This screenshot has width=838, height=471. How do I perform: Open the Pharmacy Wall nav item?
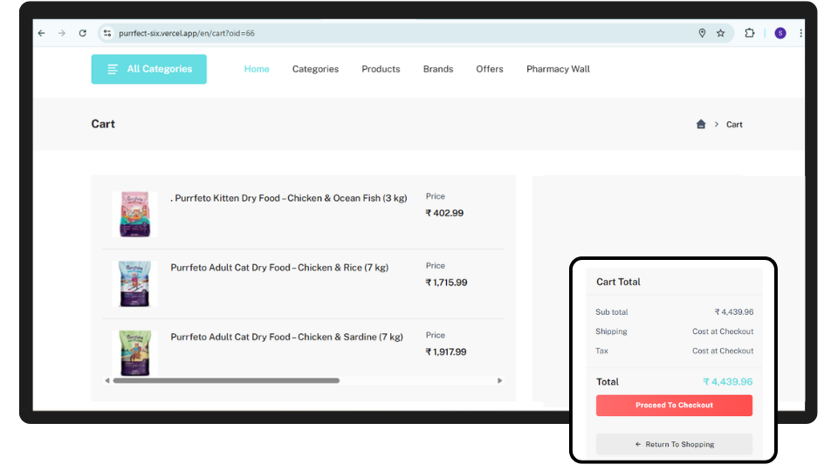pyautogui.click(x=558, y=69)
